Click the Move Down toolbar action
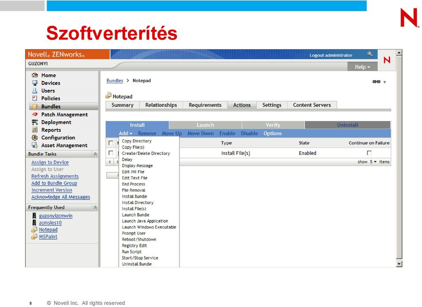 [x=200, y=133]
